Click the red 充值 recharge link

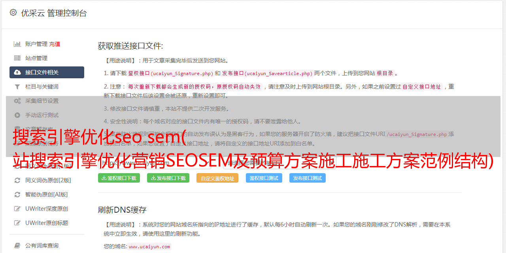click(x=55, y=44)
